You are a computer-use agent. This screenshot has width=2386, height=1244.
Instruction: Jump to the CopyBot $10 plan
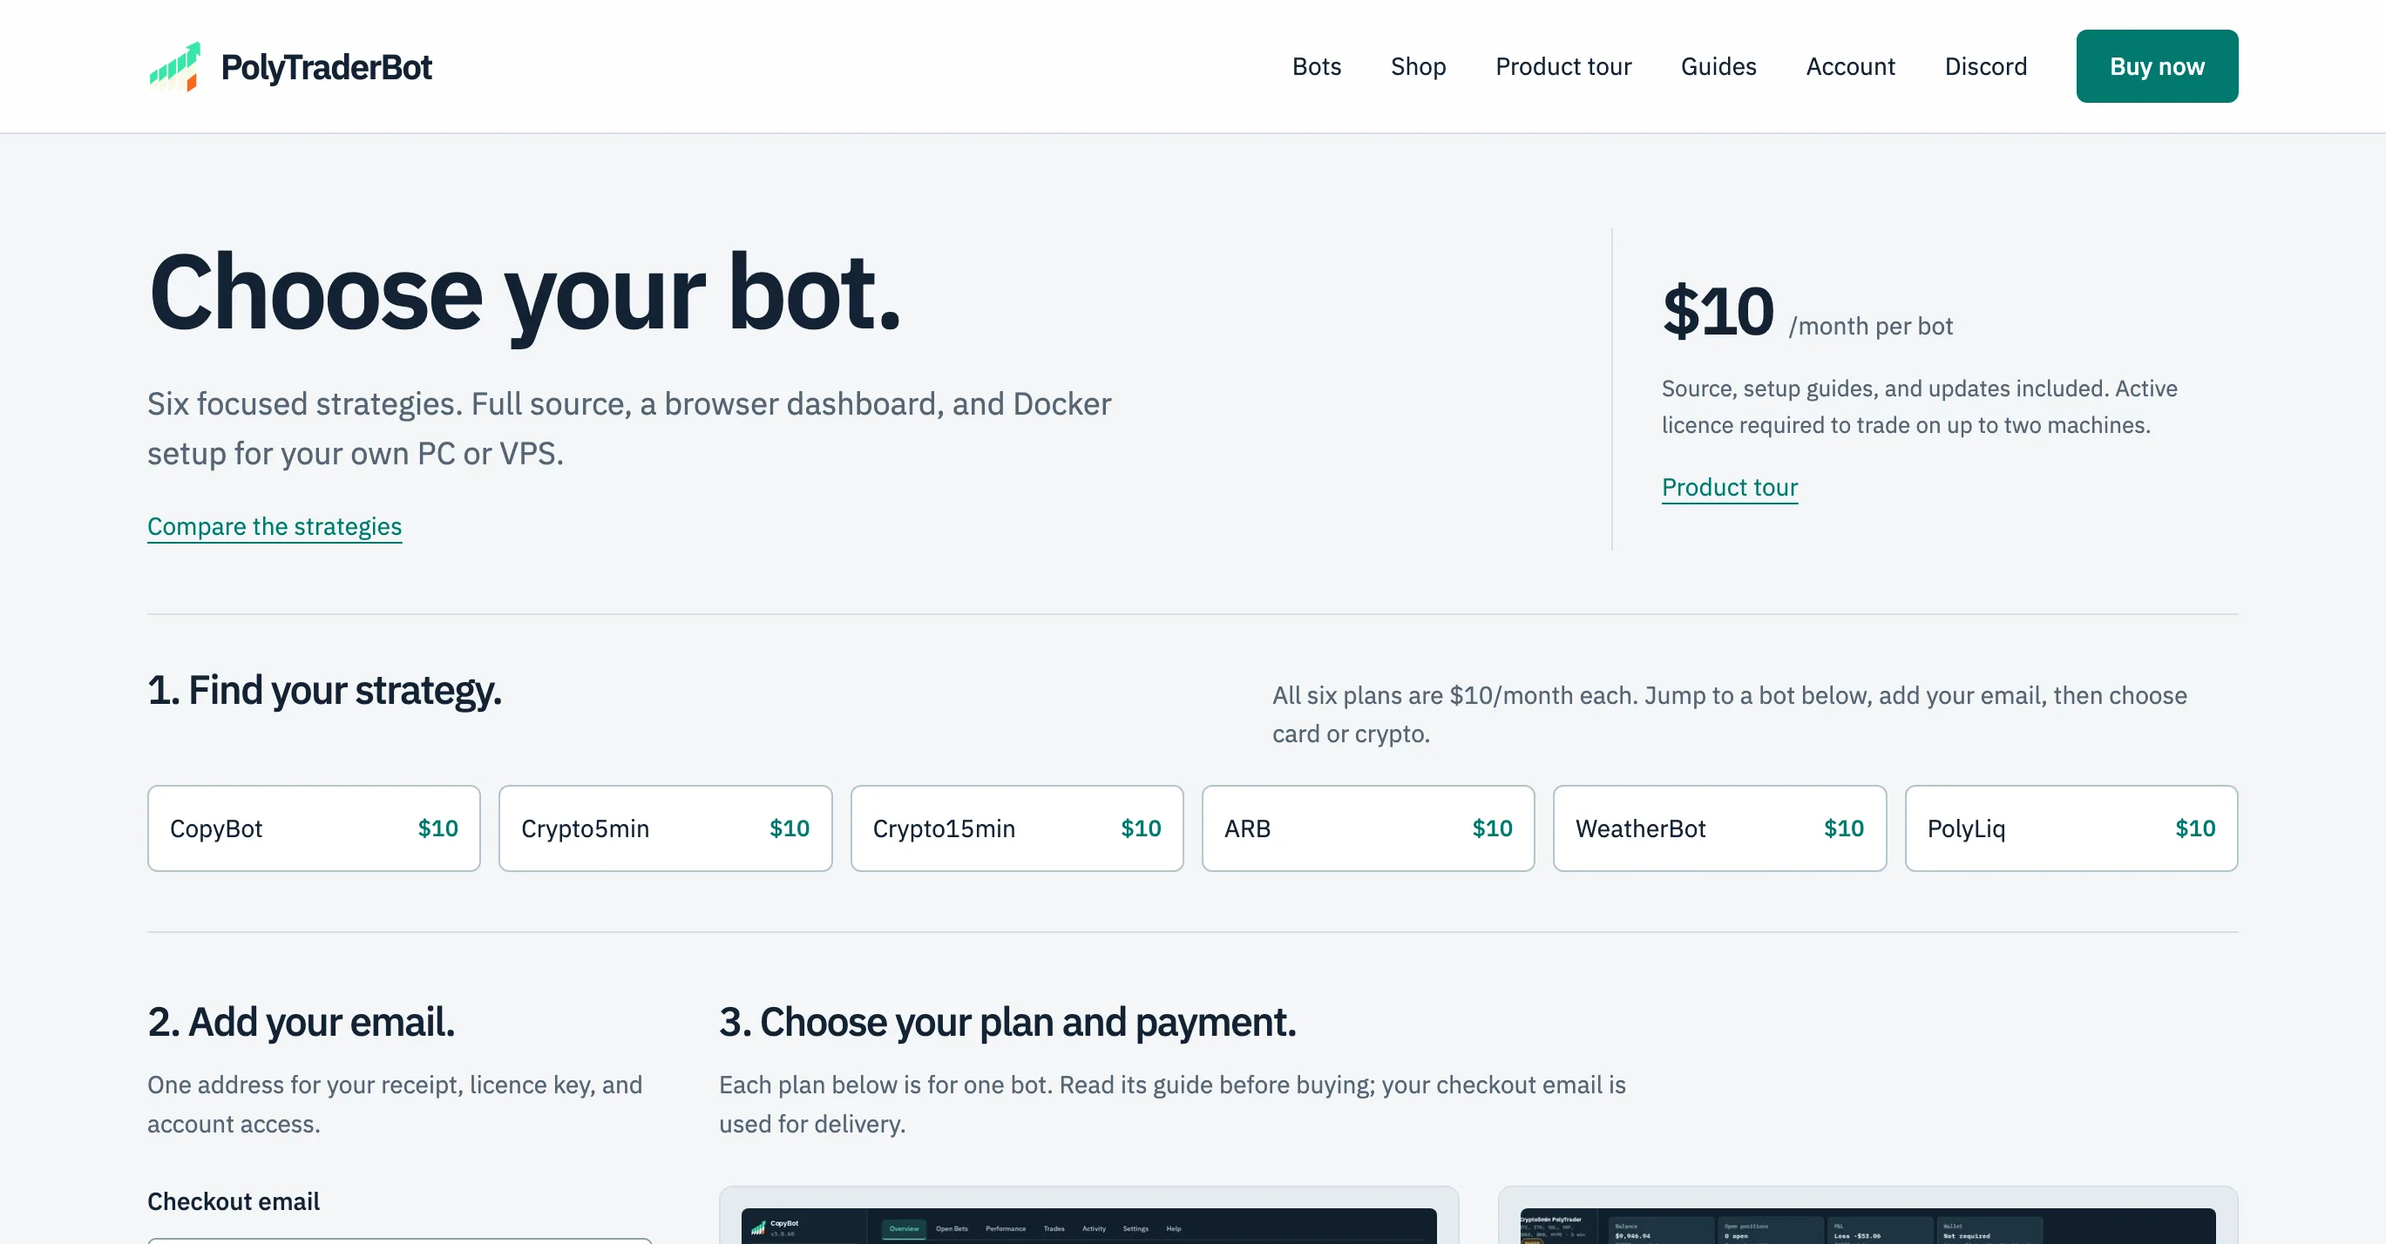tap(314, 828)
